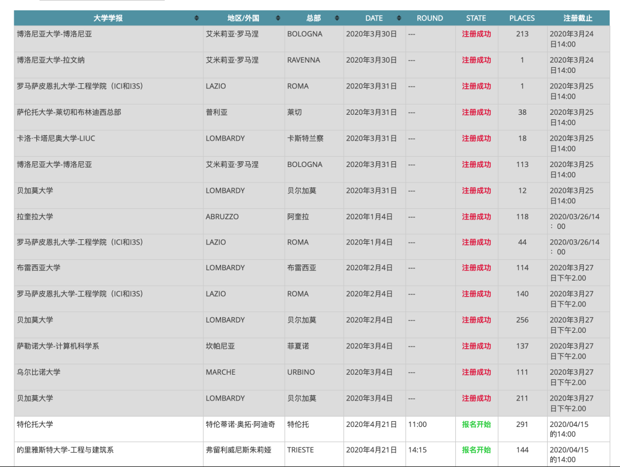Open the 博洛尼亚大学-拉文纳 entry
The height and width of the screenshot is (467, 620).
click(x=51, y=60)
